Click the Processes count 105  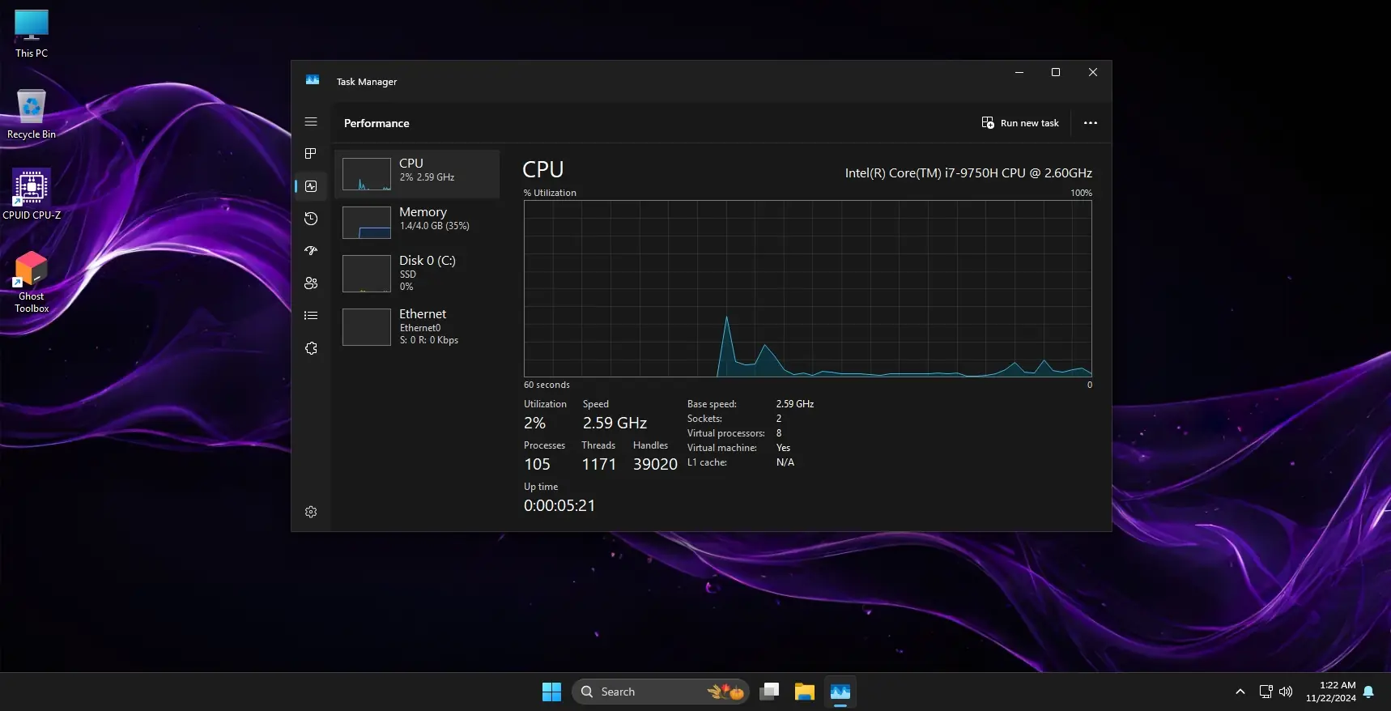537,464
